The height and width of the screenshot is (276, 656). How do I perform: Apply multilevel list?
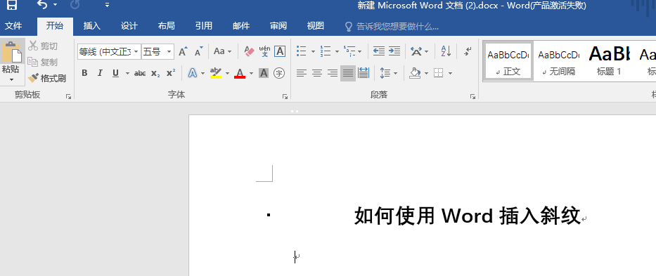(349, 51)
